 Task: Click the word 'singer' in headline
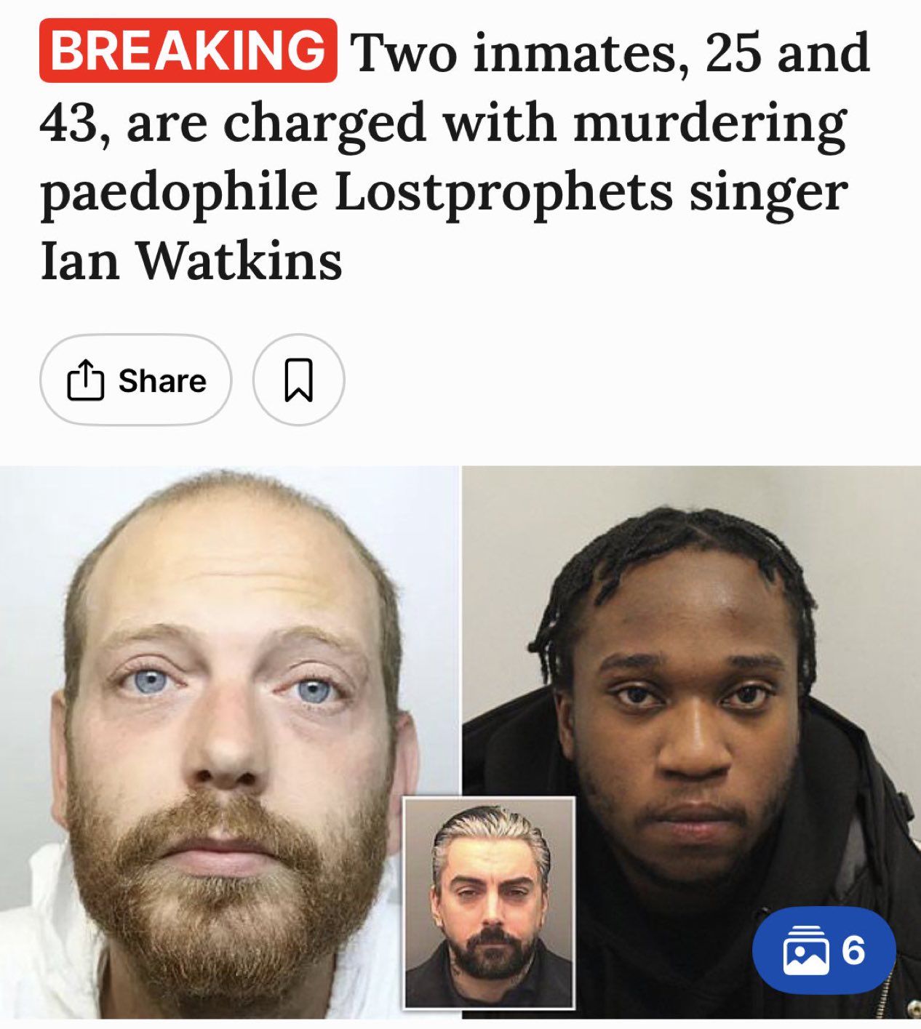point(767,192)
